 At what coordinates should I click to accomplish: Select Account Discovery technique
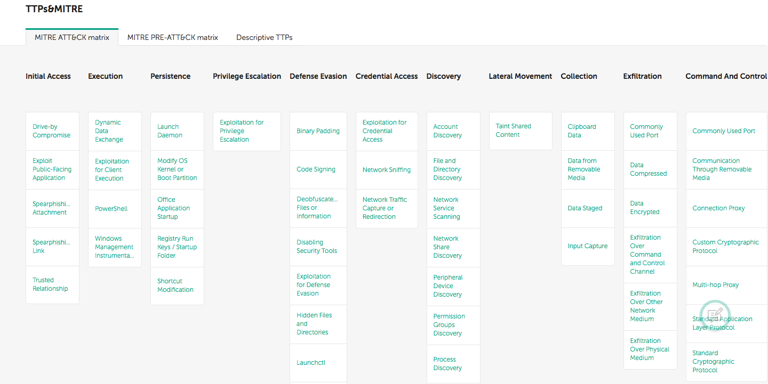(447, 131)
